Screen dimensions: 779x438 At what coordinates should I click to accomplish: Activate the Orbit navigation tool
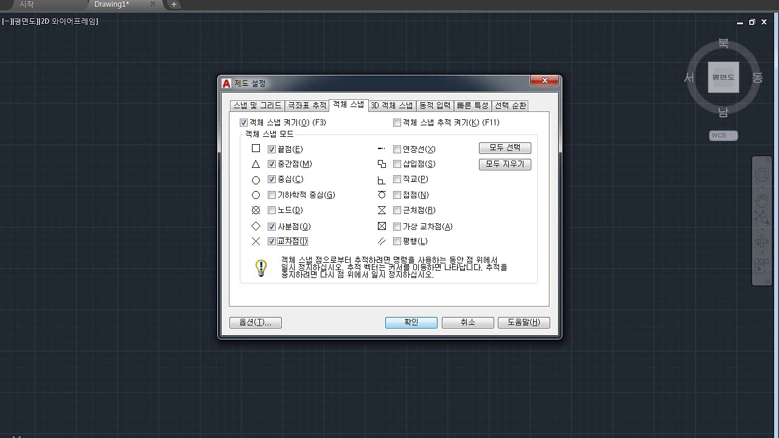point(762,242)
